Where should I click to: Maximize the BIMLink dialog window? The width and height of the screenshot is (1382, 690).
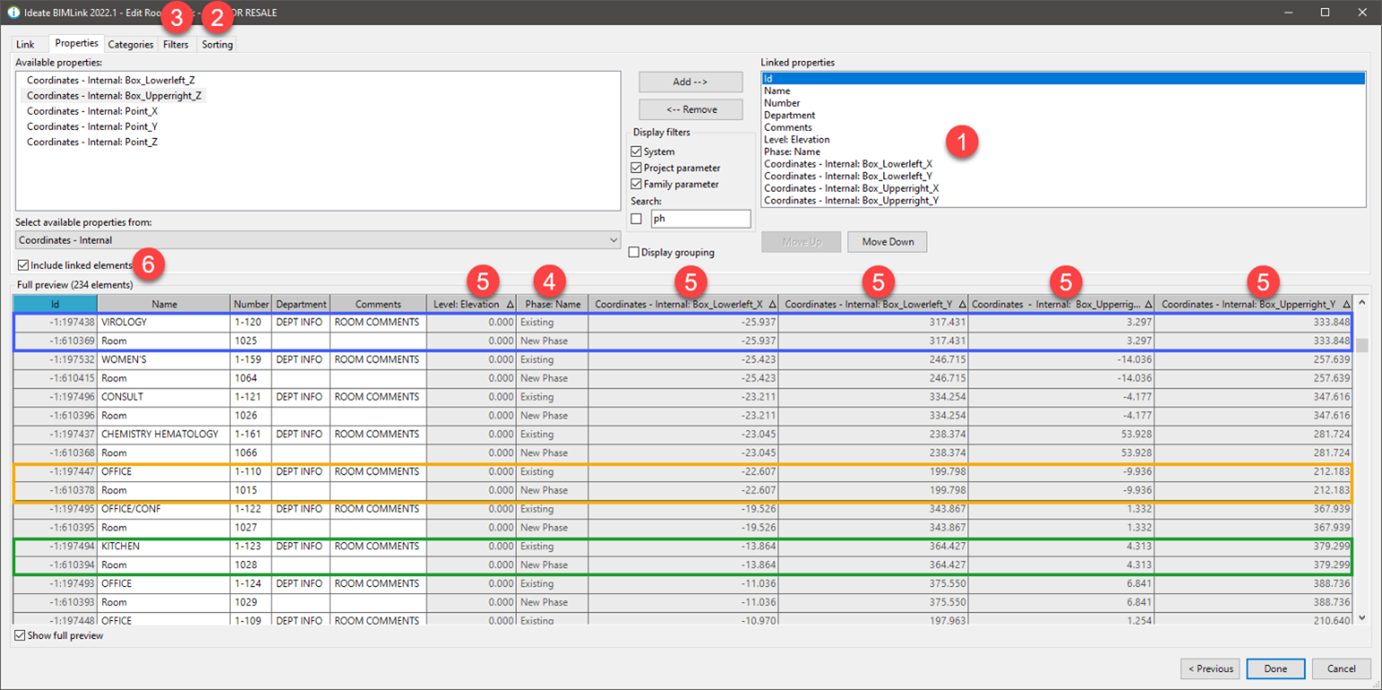1325,13
